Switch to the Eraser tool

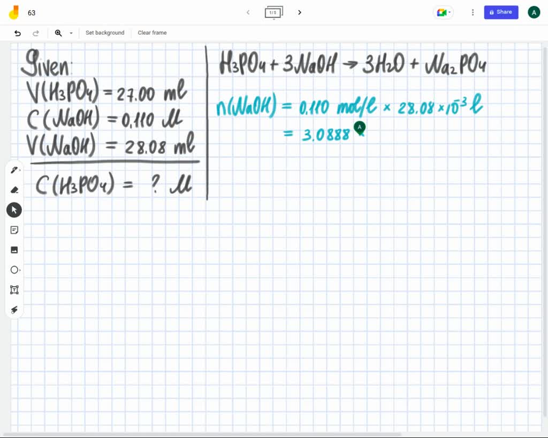click(x=14, y=190)
